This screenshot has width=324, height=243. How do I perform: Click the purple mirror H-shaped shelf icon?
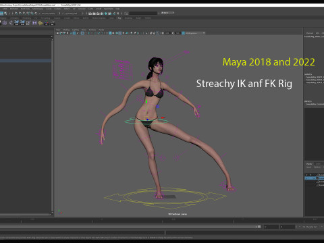34,23
